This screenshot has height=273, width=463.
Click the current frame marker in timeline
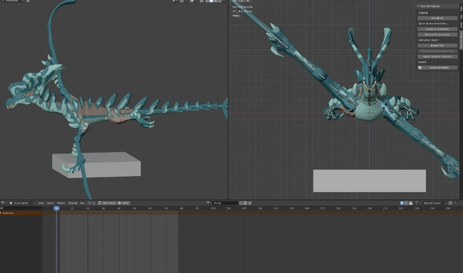pos(57,208)
